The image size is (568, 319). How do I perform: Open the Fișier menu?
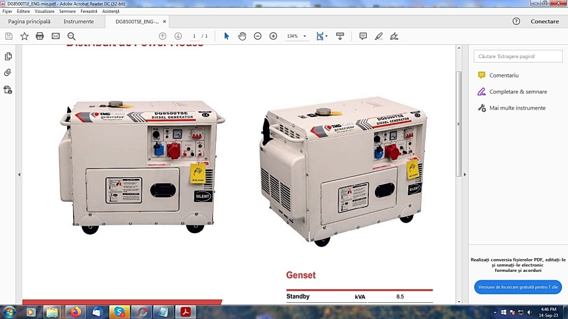(7, 11)
